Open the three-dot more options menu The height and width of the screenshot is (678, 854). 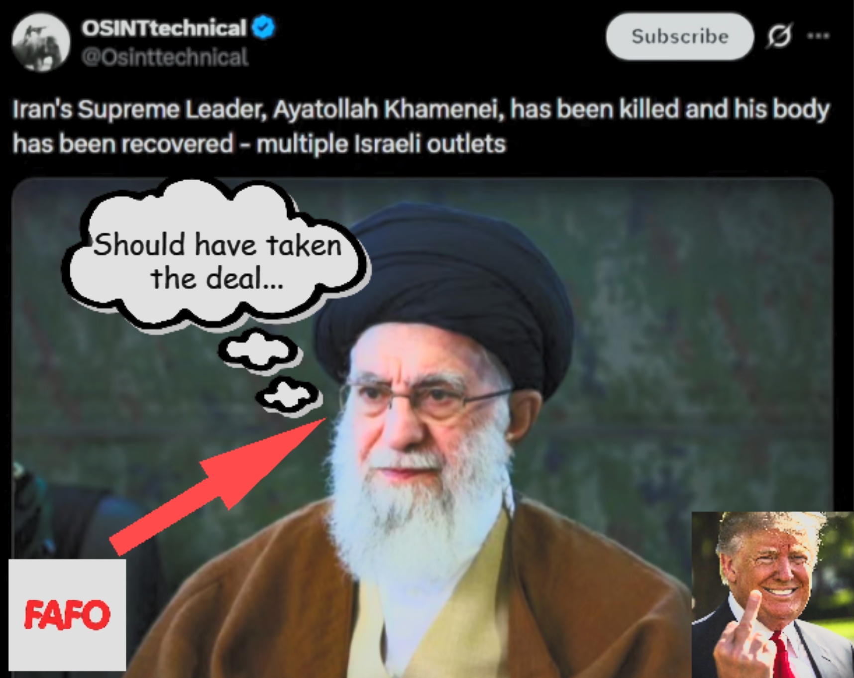(x=818, y=35)
